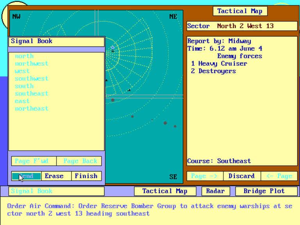Select the black ship marker on the map
The image size is (300, 225).
pyautogui.click(x=129, y=90)
